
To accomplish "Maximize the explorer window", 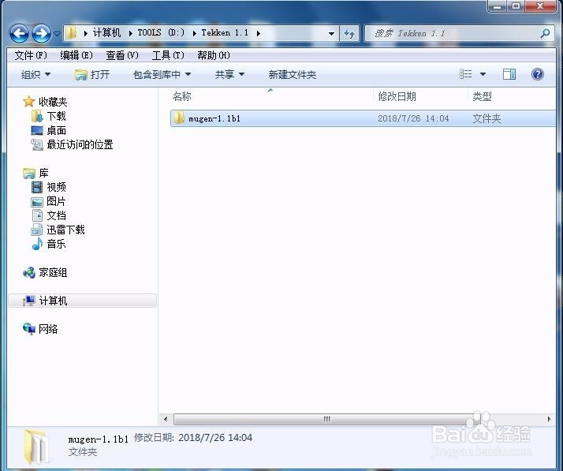I will [x=516, y=6].
